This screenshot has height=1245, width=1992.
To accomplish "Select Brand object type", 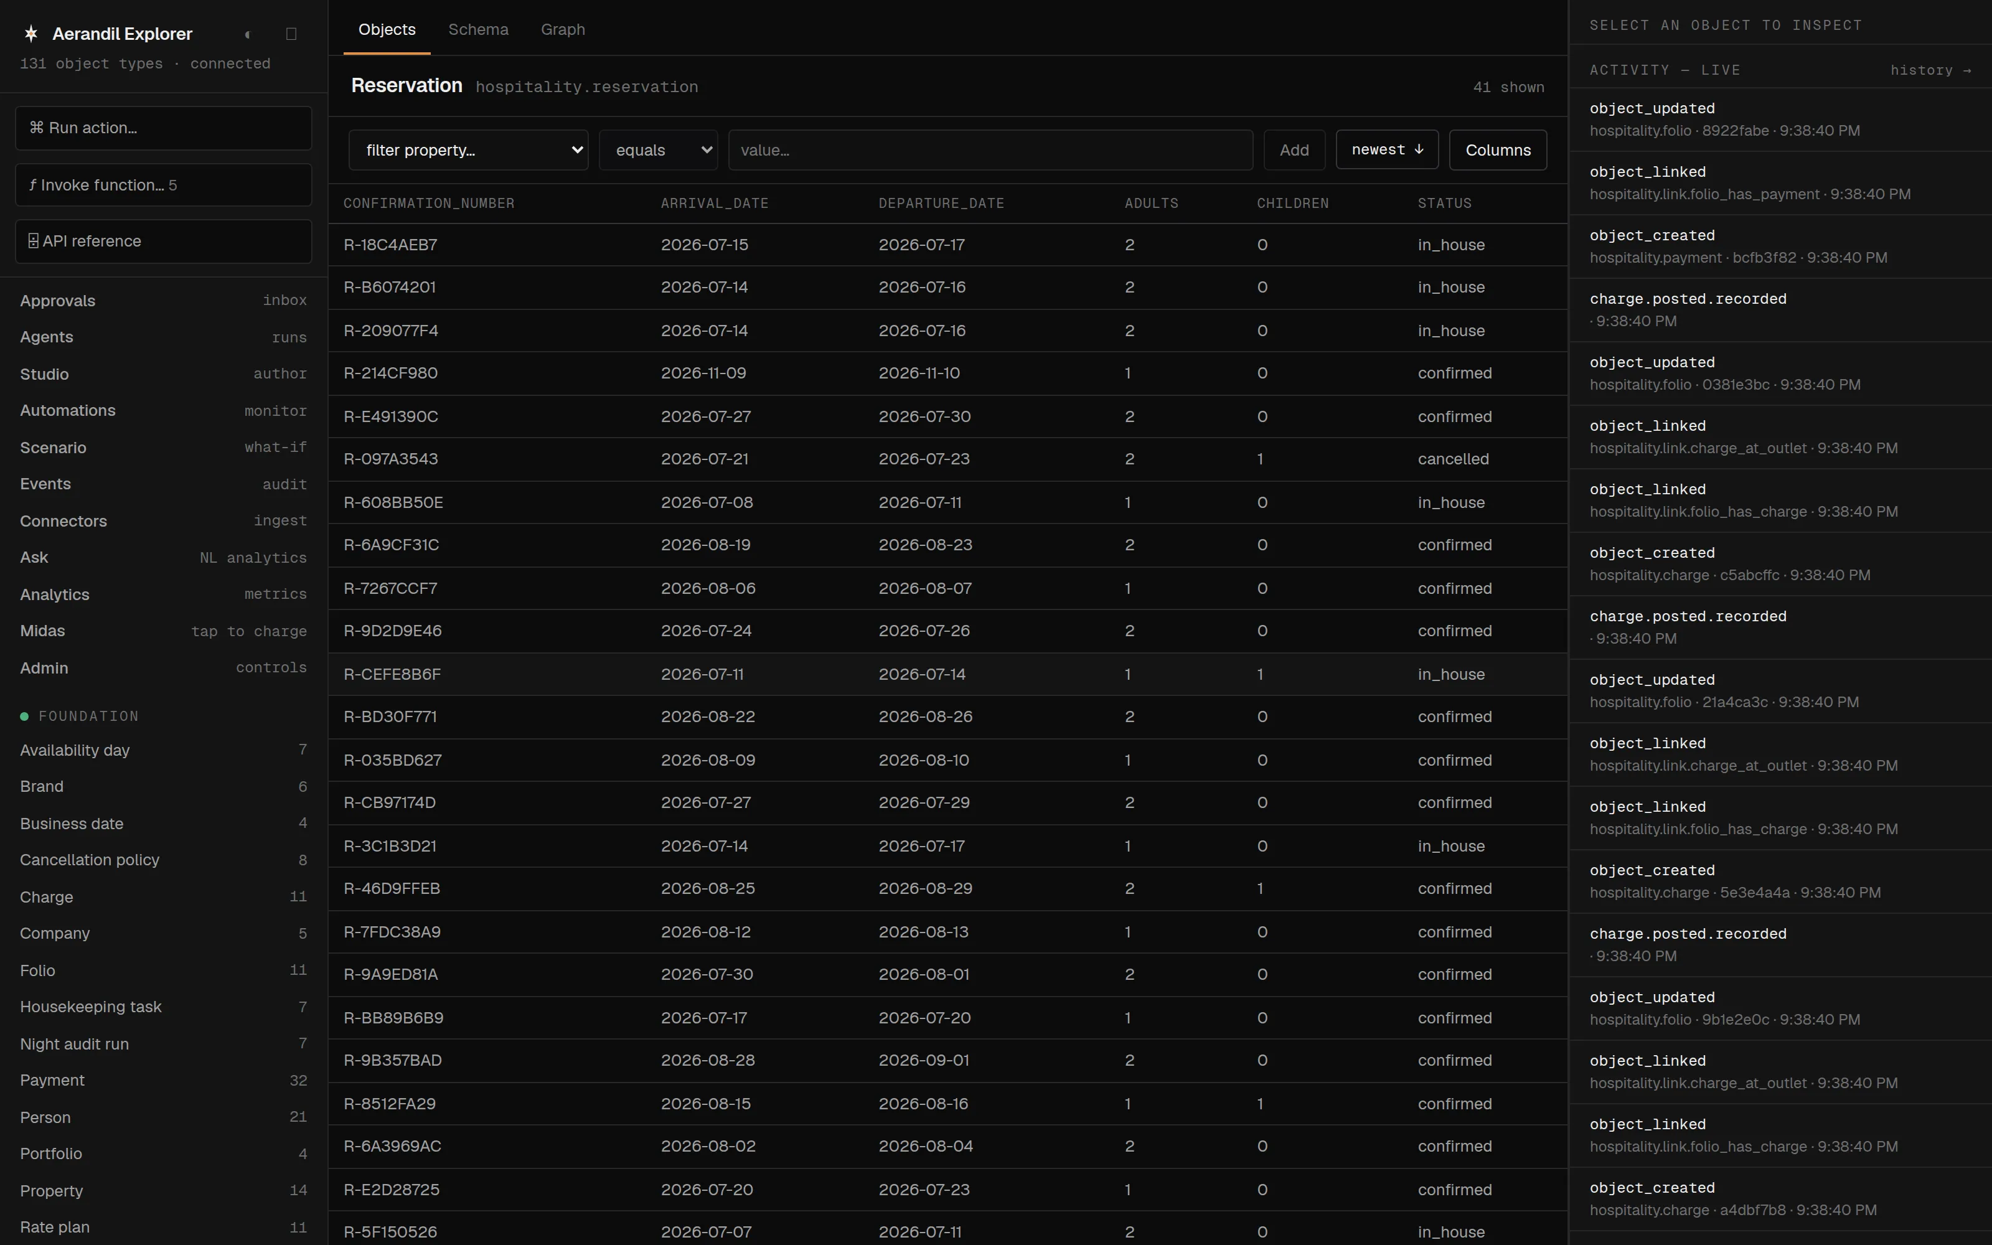I will click(163, 786).
